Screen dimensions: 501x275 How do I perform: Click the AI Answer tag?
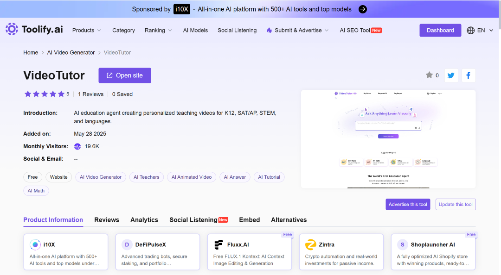(x=235, y=177)
